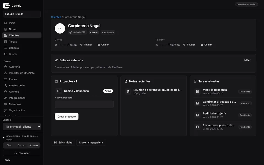Viewport: 264px width, 165px height.
Task: Click Editar in Enlaces externos
Action: (x=247, y=60)
